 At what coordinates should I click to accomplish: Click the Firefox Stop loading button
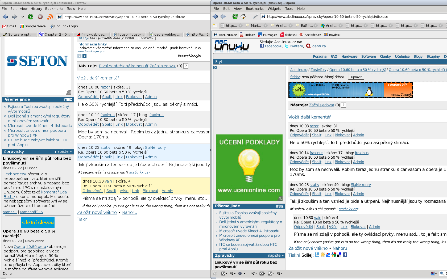click(x=40, y=17)
